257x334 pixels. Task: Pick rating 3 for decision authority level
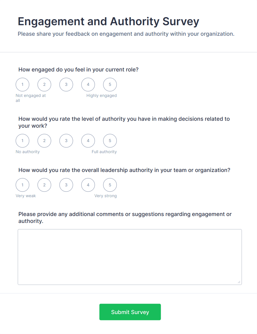pos(66,141)
